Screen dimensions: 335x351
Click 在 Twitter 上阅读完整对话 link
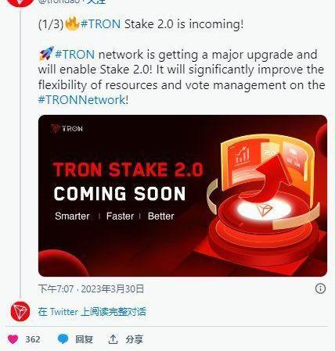tap(92, 312)
